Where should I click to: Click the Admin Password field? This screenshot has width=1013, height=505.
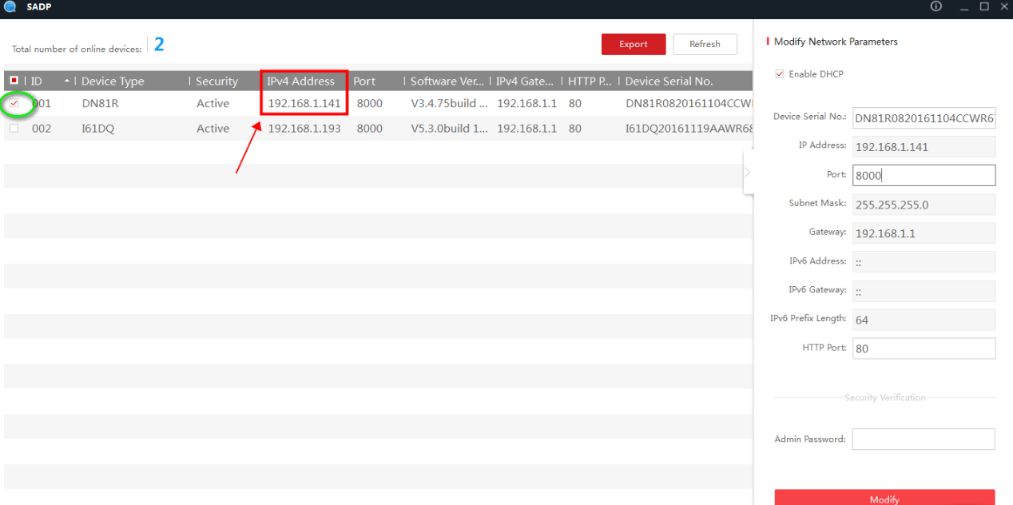point(923,439)
